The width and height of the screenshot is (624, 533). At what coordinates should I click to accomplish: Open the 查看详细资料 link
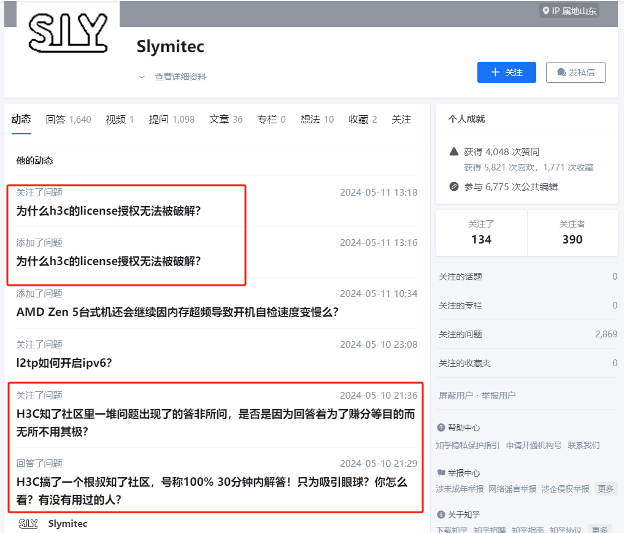180,77
